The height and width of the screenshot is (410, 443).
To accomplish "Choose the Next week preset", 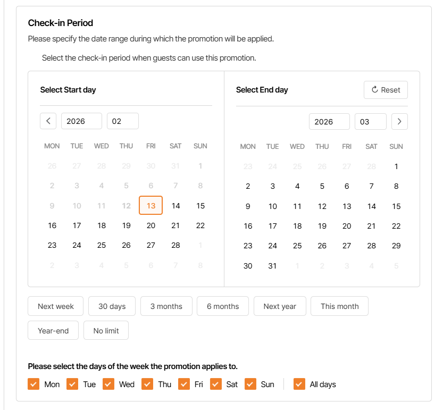I will pyautogui.click(x=56, y=306).
